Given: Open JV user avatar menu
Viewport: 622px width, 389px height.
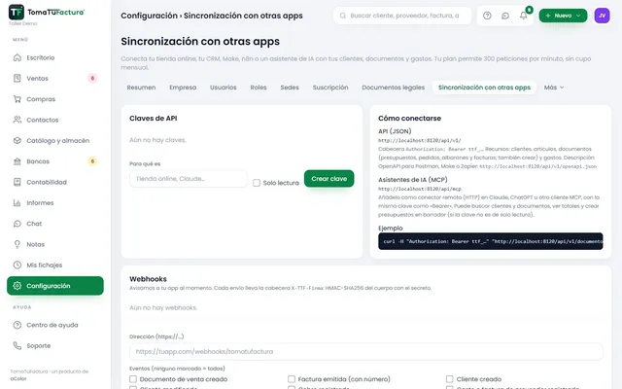Looking at the screenshot, I should click(602, 16).
